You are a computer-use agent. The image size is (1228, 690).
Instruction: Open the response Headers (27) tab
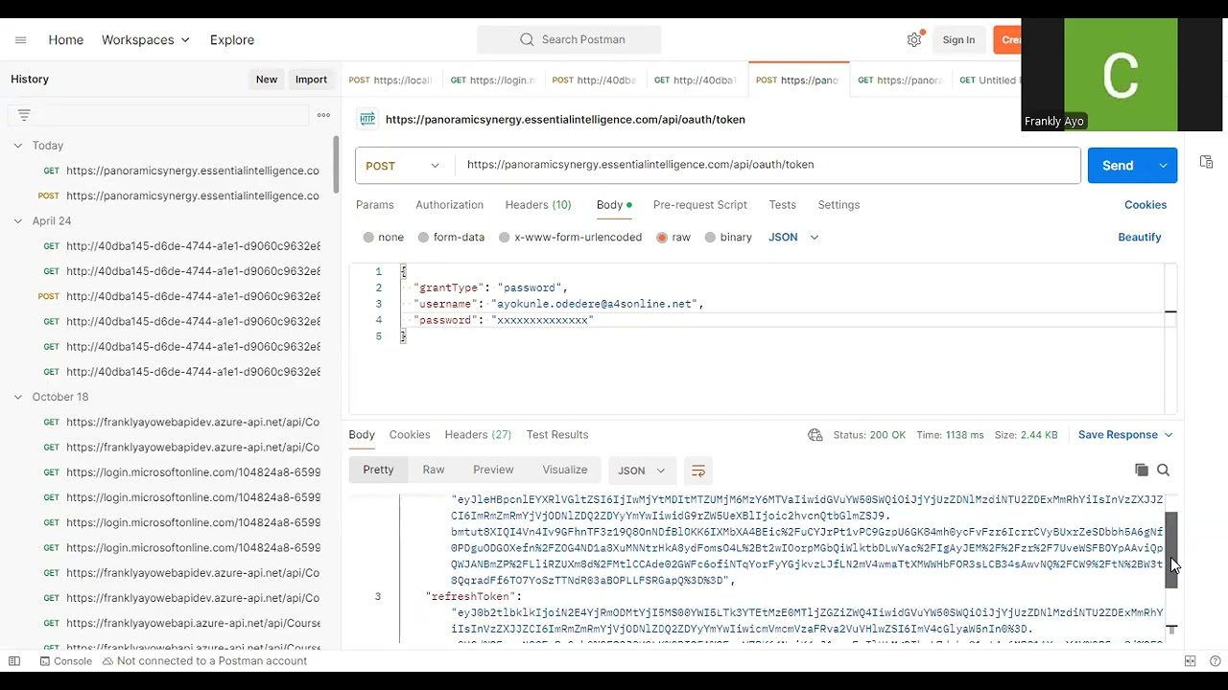tap(478, 435)
